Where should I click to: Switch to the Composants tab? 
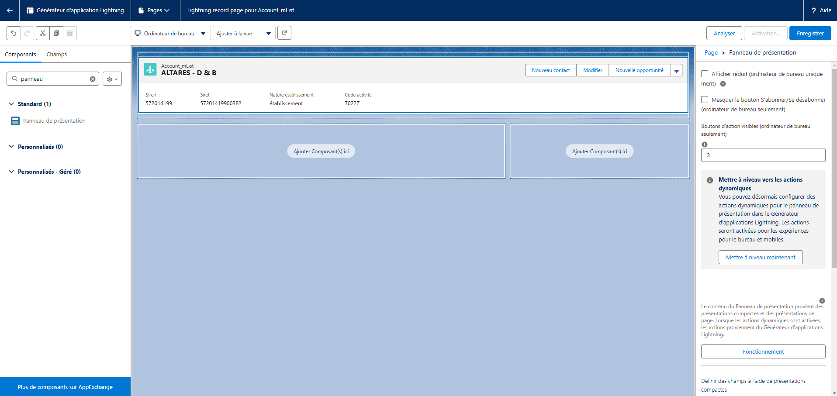point(21,55)
